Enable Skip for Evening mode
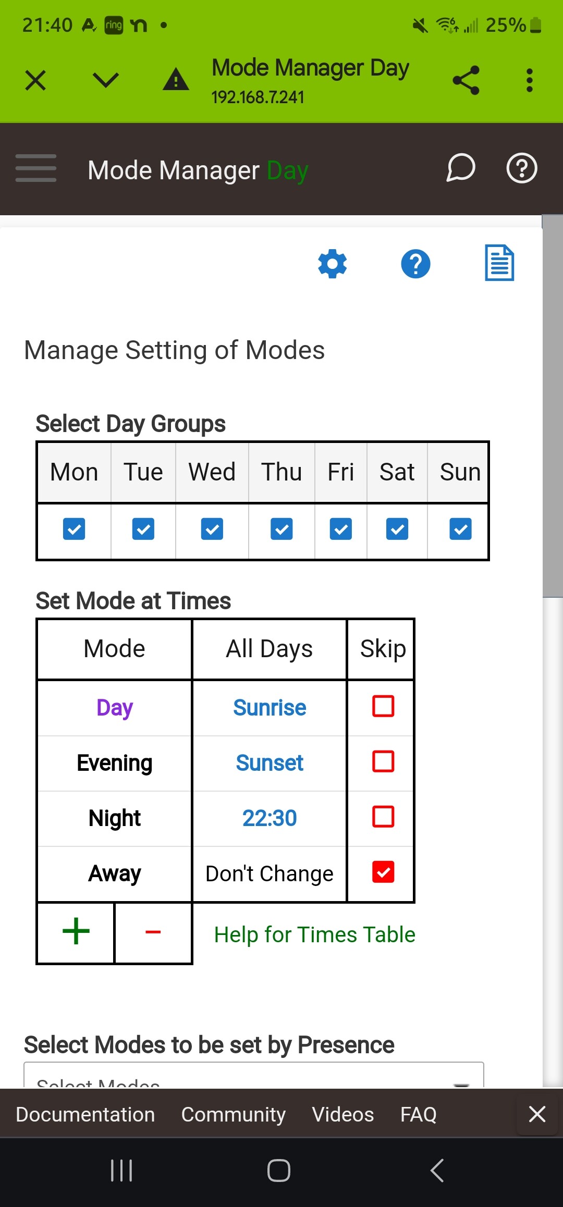 [x=383, y=761]
